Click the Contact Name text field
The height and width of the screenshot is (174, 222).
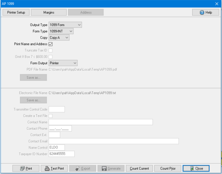click(x=101, y=122)
